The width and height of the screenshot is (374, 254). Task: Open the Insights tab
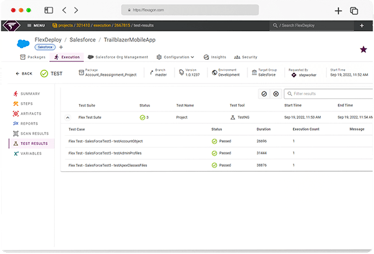[214, 57]
